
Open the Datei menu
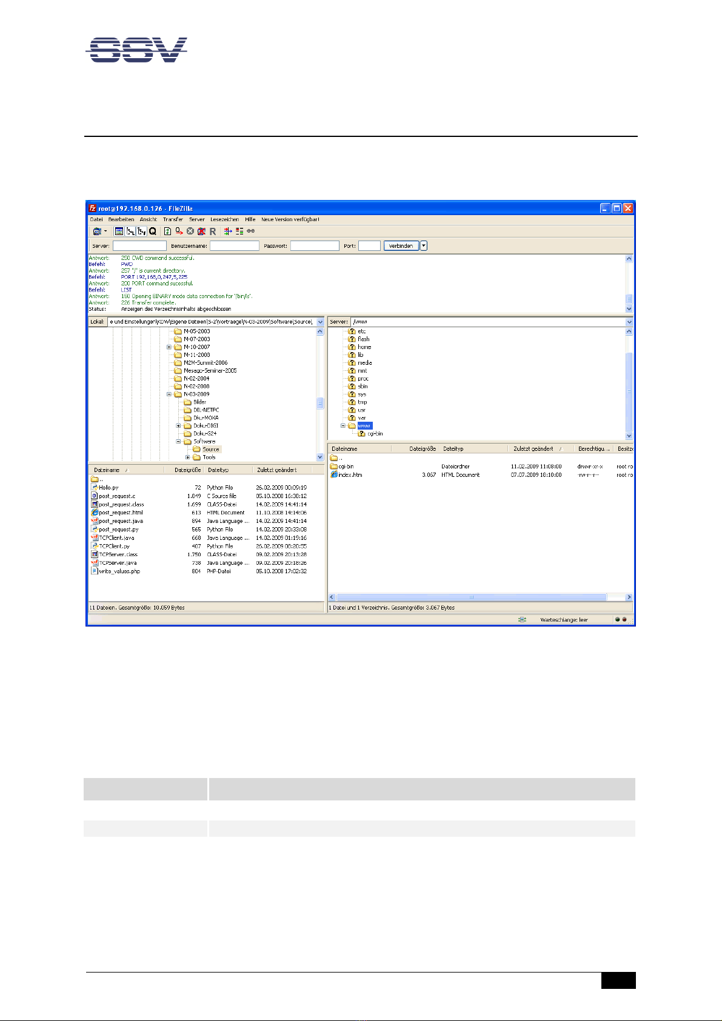point(96,219)
